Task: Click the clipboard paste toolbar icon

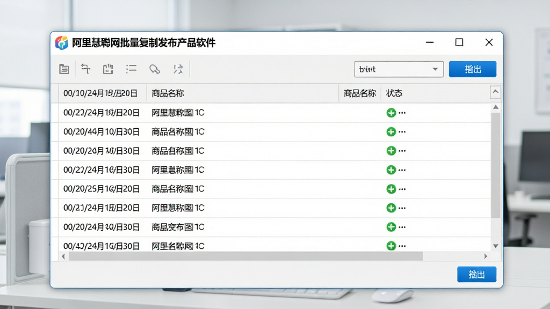Action: 108,69
